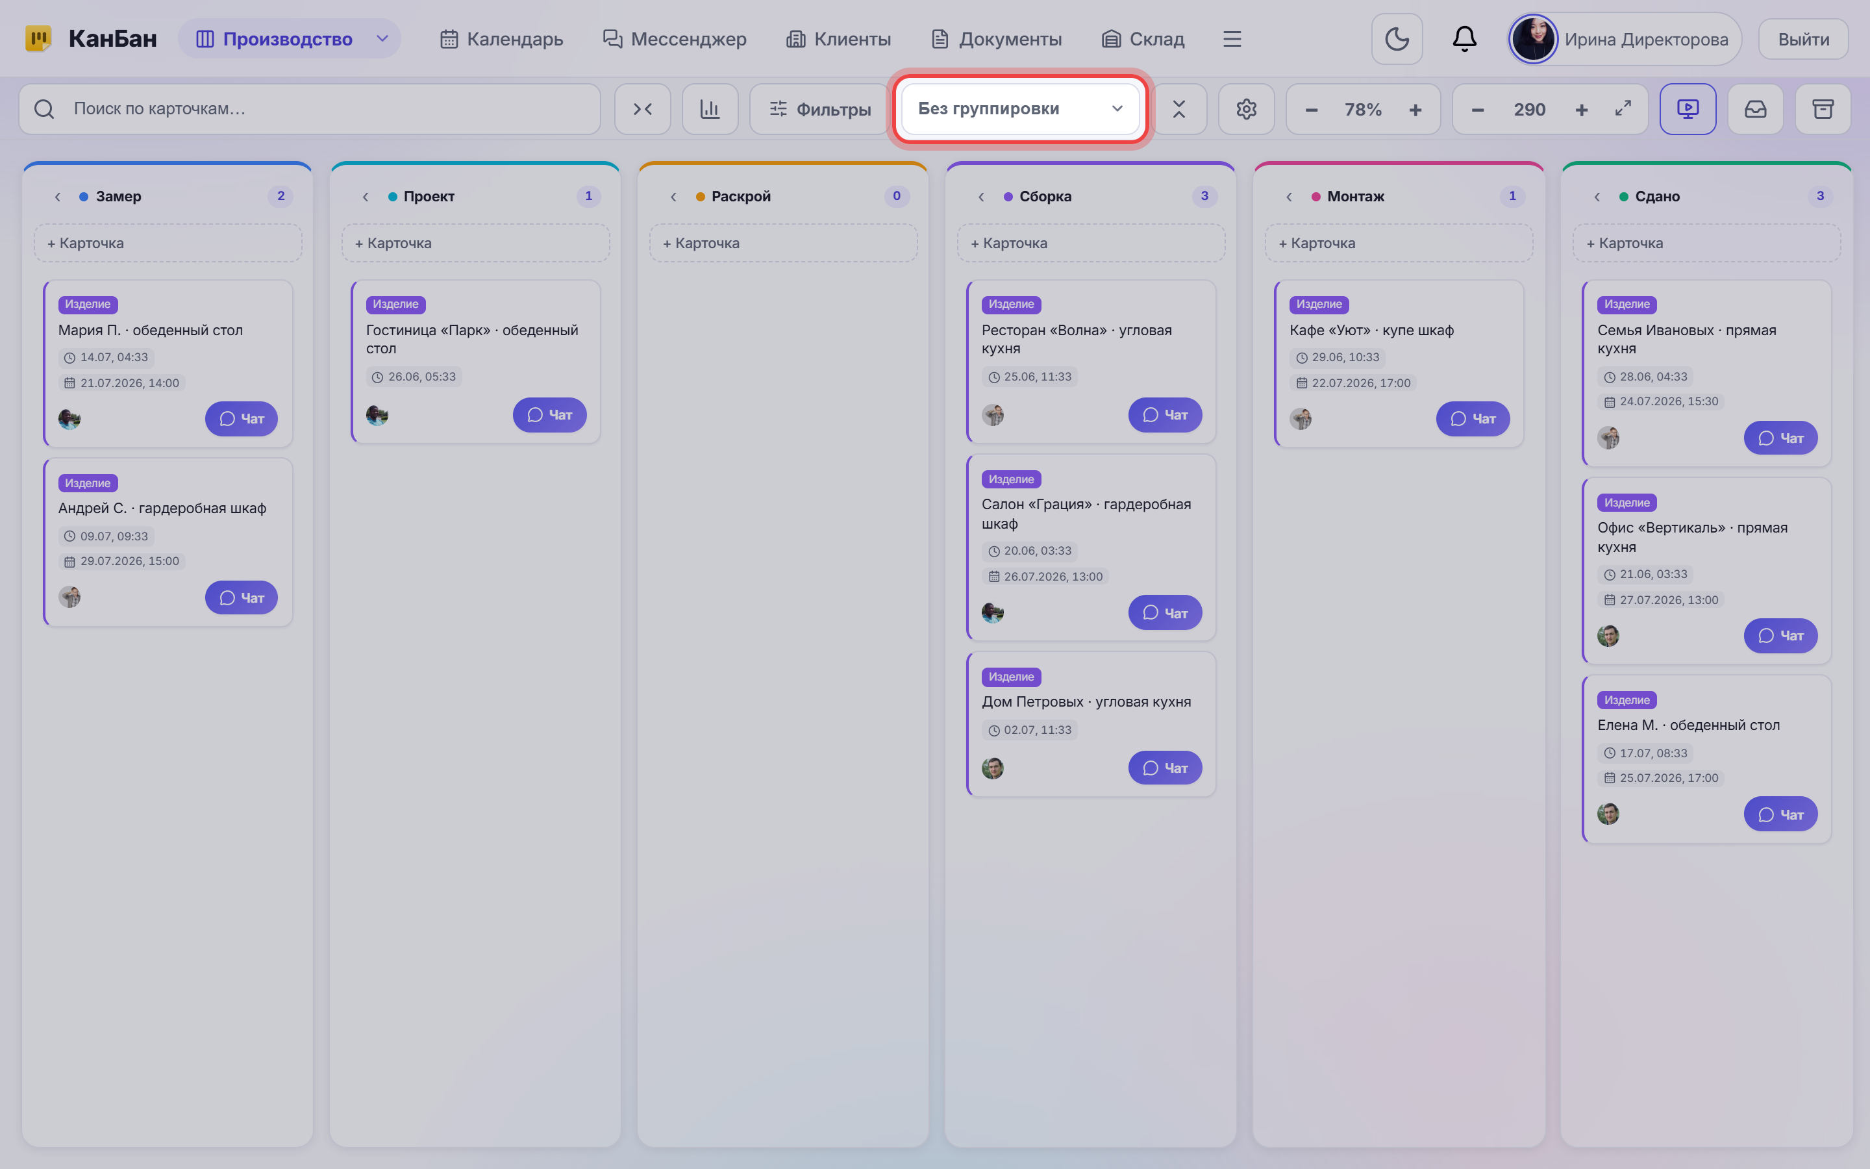
Task: Toggle presentation screen mode button
Action: tap(1688, 109)
